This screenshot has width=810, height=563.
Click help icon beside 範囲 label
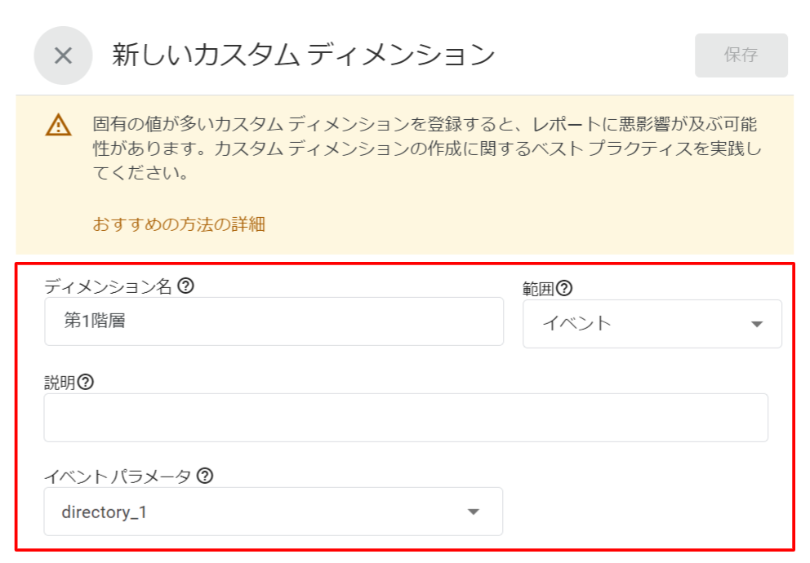[x=564, y=288]
